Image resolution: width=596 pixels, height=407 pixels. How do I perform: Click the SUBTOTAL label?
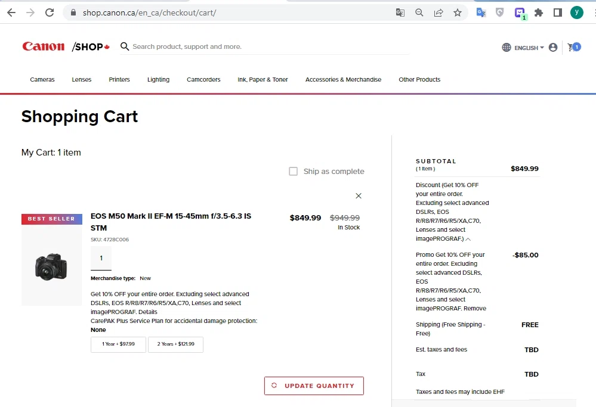tap(436, 161)
